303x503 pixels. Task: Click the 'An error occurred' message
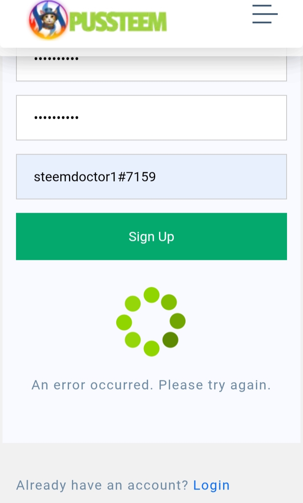[151, 385]
